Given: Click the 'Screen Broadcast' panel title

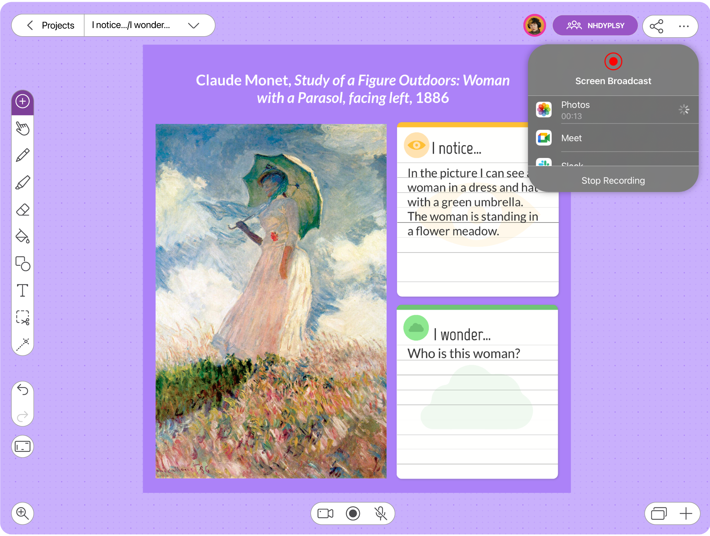Looking at the screenshot, I should [x=613, y=81].
